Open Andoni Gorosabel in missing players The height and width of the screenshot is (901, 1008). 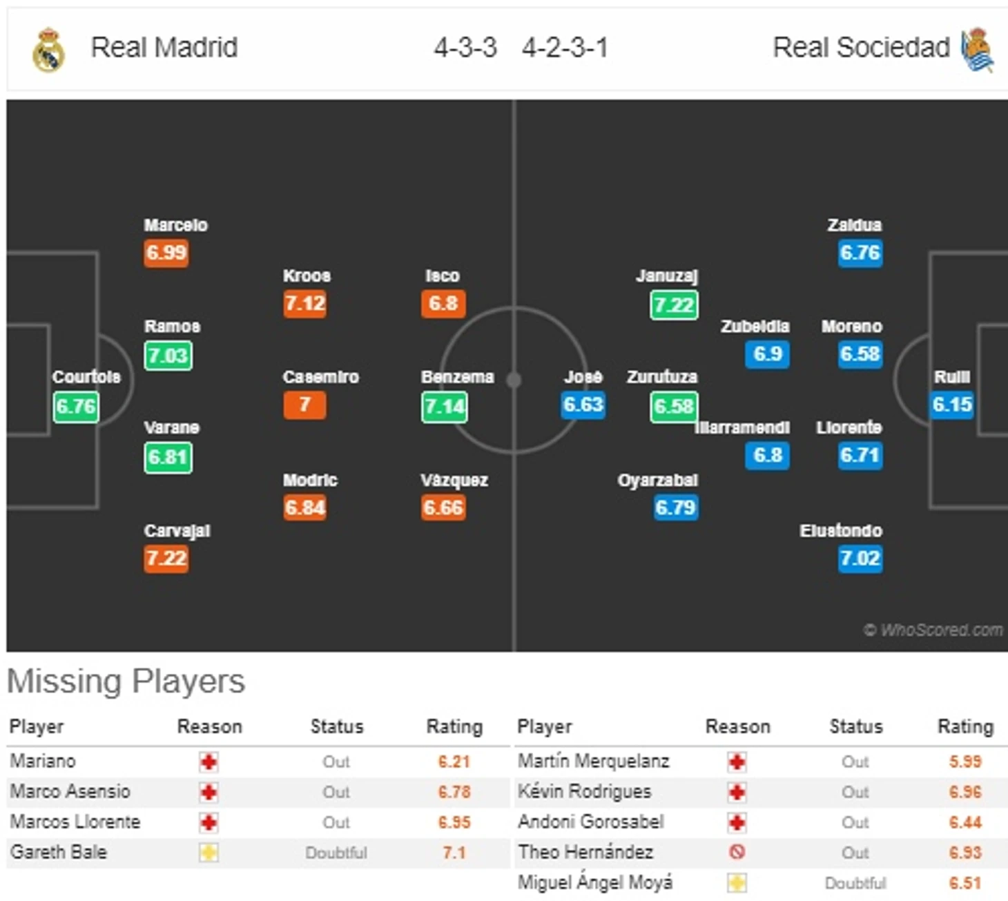[x=590, y=822]
